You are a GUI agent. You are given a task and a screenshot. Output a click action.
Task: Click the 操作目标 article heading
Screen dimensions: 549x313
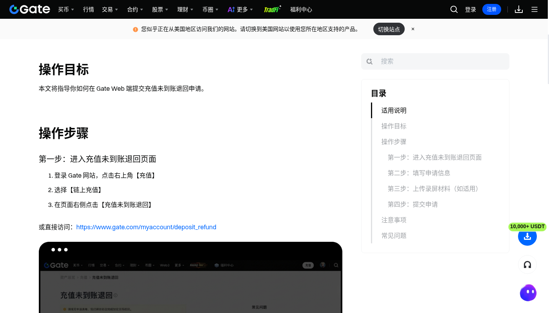pyautogui.click(x=64, y=69)
